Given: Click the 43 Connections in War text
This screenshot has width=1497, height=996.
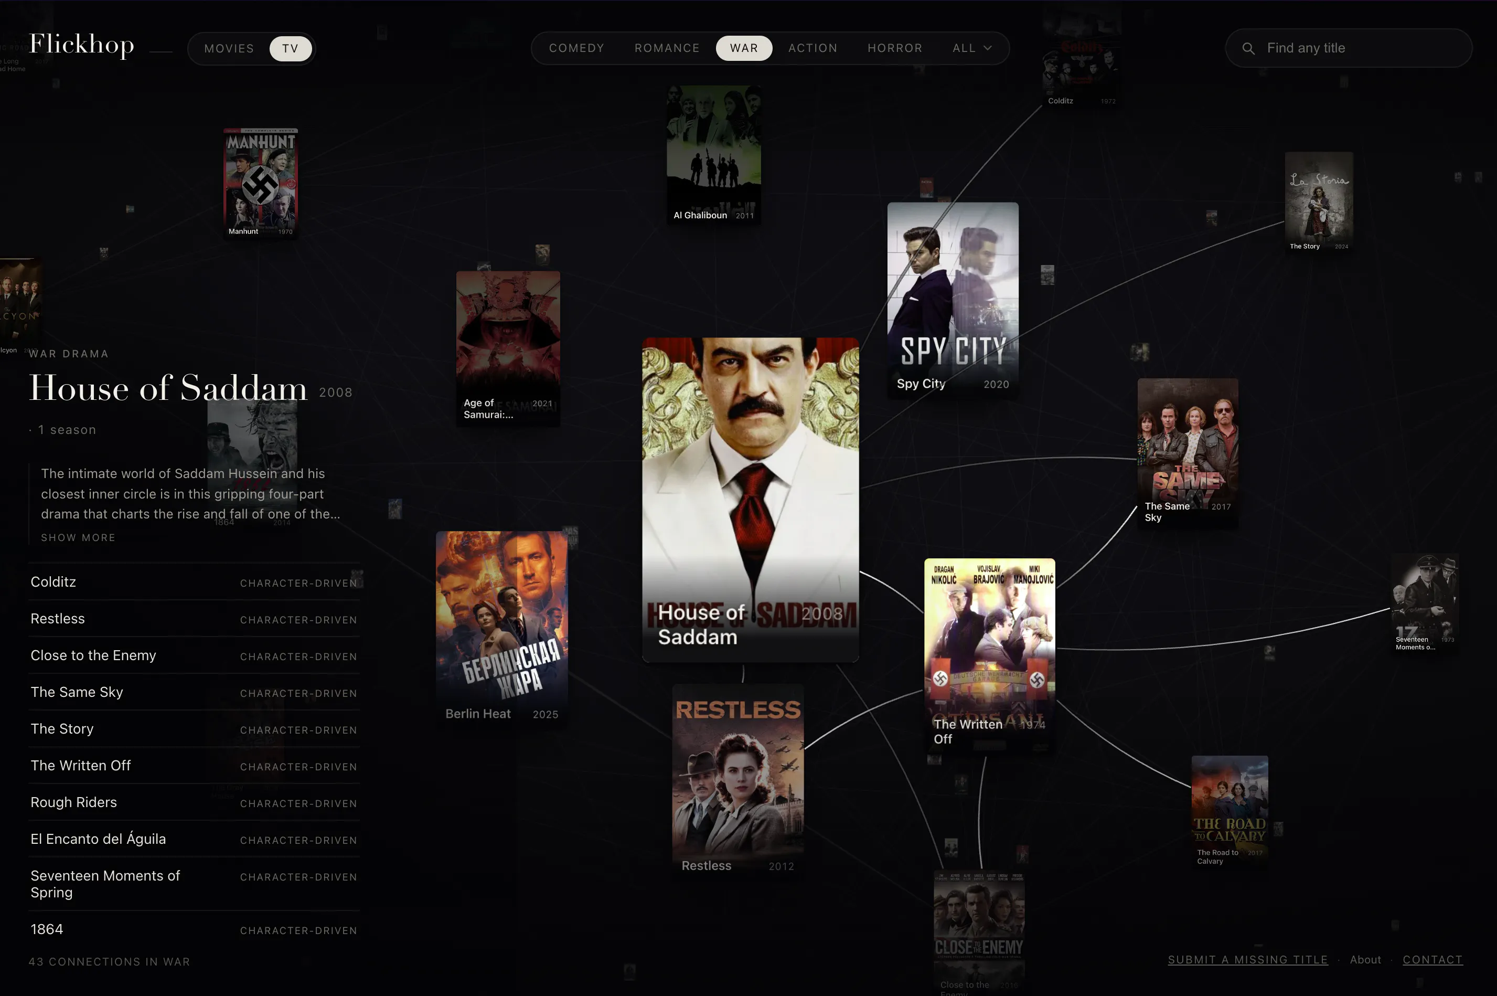Looking at the screenshot, I should 109,962.
